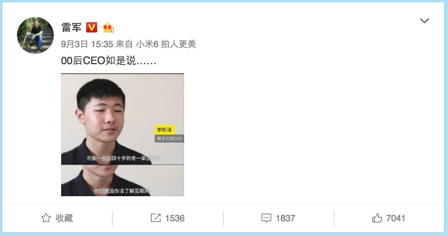The width and height of the screenshot is (447, 236).
Task: Like the post with the thumbs-up icon
Action: (377, 218)
